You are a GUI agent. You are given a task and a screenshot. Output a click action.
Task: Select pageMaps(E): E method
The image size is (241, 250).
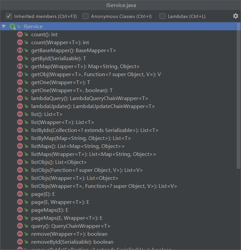coord(50,210)
